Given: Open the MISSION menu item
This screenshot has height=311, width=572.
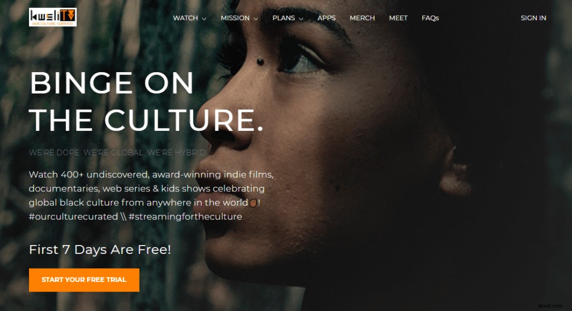Looking at the screenshot, I should [235, 18].
